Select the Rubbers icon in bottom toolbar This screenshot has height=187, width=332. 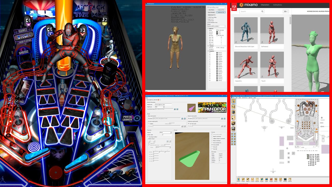click(257, 179)
